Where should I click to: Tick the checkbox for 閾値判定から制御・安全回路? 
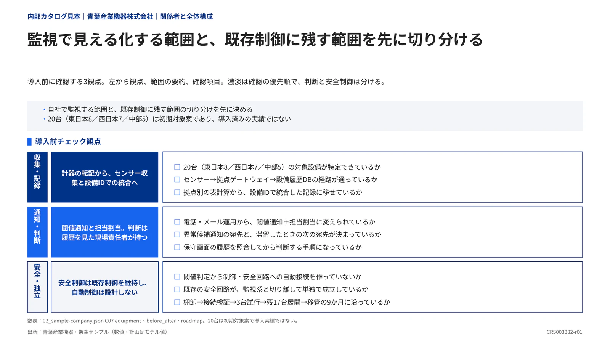point(177,277)
